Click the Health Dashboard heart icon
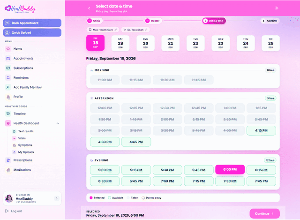Screen dimensions: 300x220 8,123
